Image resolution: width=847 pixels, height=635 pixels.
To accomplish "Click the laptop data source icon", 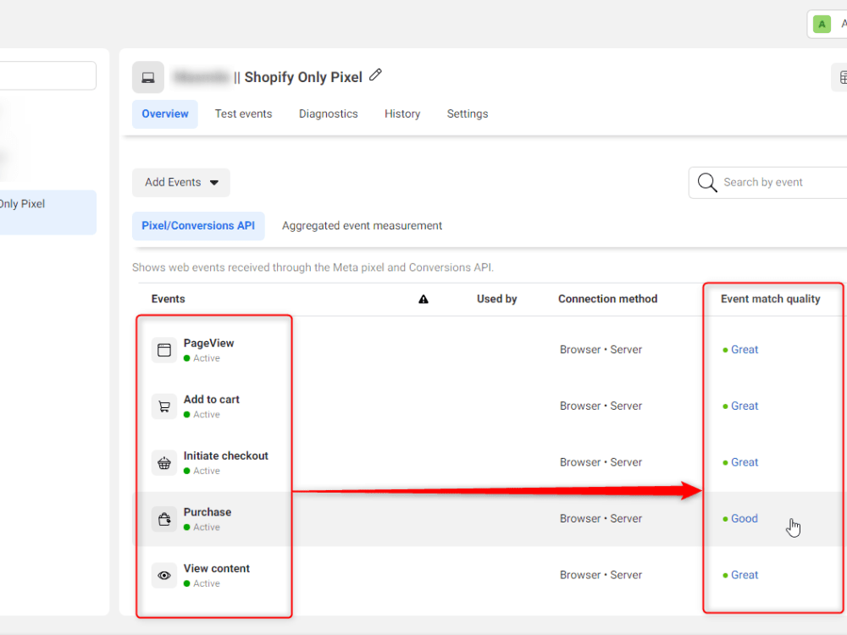I will pos(148,78).
